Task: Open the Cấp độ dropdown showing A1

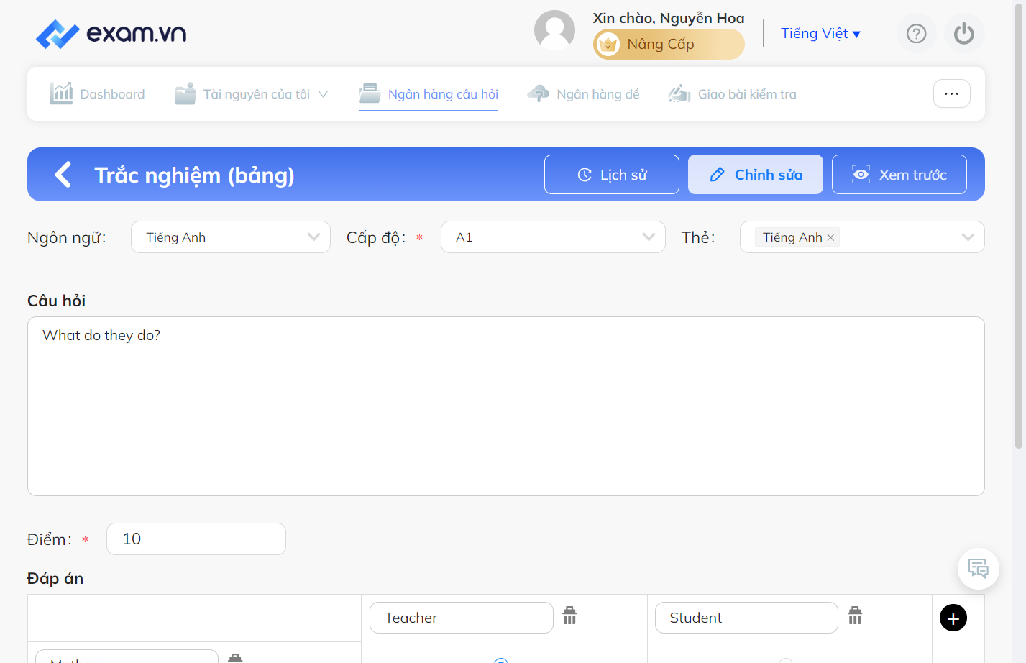Action: point(553,237)
